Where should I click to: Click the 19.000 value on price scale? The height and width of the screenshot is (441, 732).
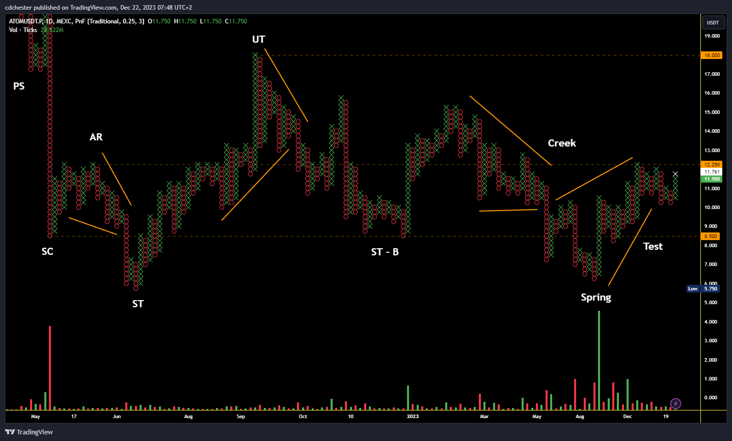[x=712, y=36]
